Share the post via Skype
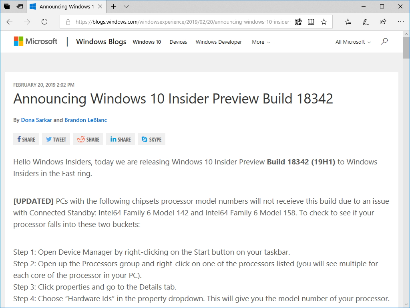The width and height of the screenshot is (410, 308). coord(151,139)
